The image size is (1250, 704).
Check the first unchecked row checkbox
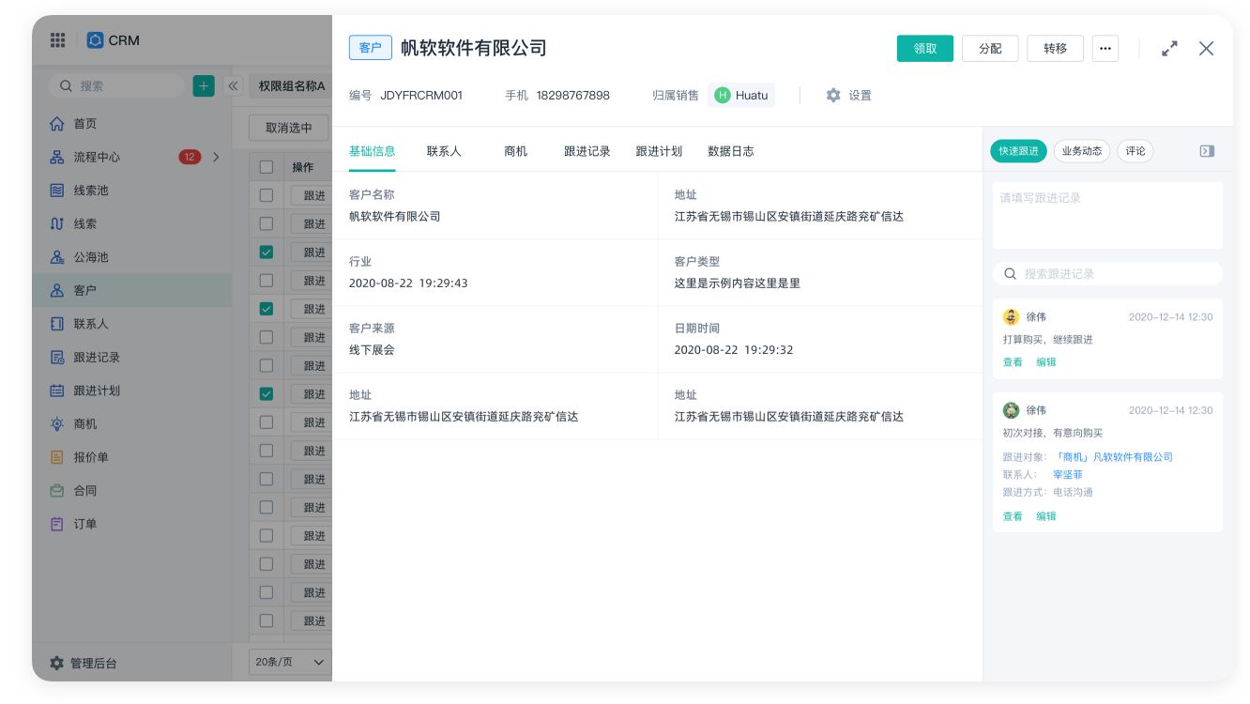(x=267, y=195)
